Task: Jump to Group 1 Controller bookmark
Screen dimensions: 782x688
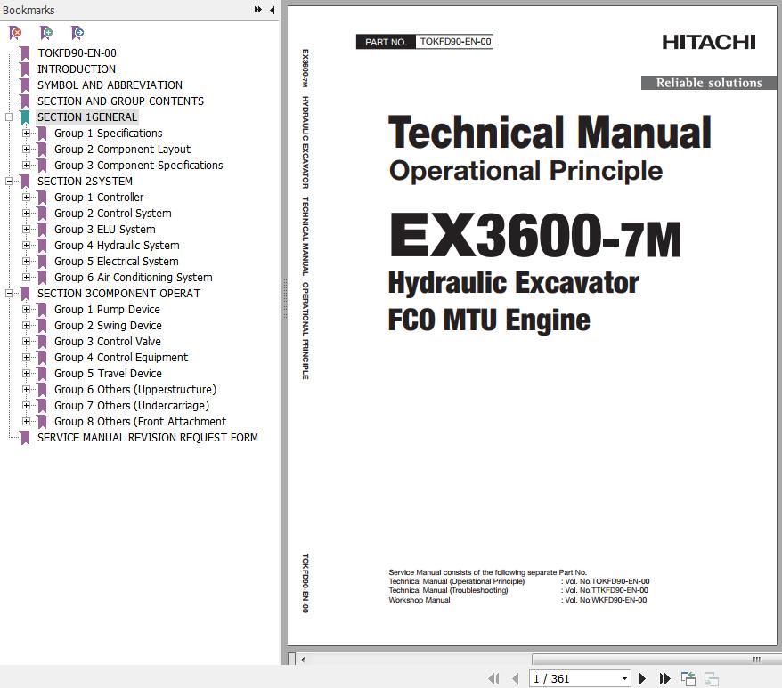Action: pyautogui.click(x=99, y=198)
